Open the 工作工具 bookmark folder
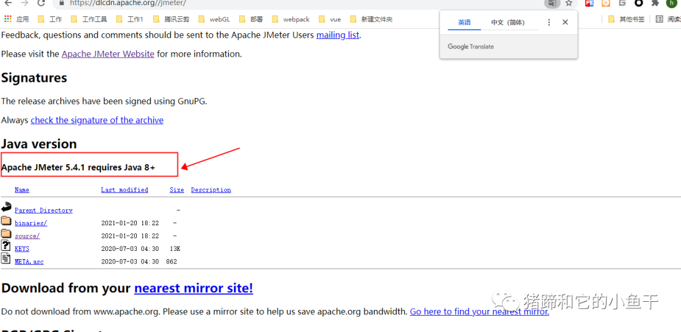Screen dimensions: 681x332 click(x=88, y=19)
